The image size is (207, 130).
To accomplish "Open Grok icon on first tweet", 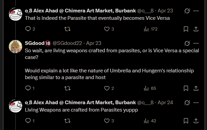I will [x=187, y=11].
